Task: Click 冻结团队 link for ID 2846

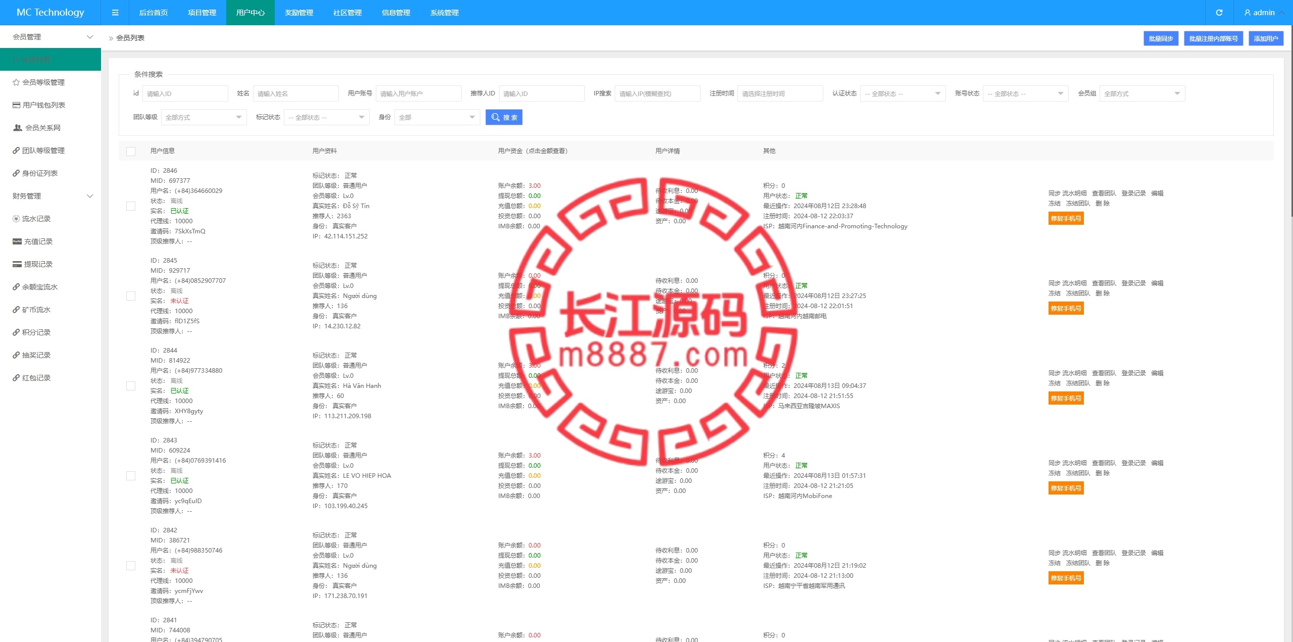Action: point(1078,204)
